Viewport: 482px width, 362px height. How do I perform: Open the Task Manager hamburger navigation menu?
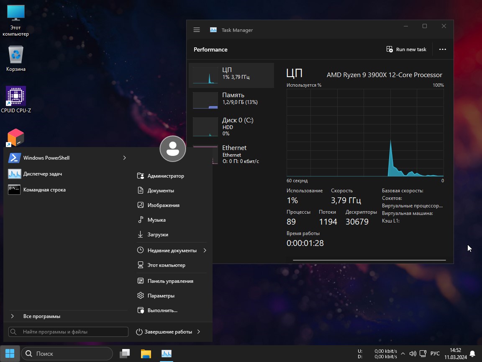pos(197,30)
